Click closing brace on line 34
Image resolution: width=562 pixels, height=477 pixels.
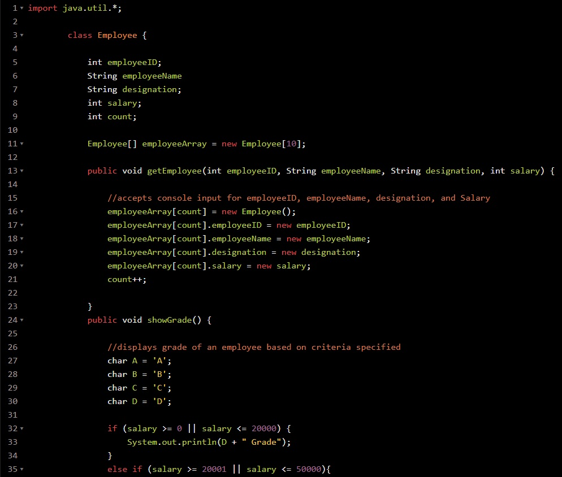click(110, 456)
